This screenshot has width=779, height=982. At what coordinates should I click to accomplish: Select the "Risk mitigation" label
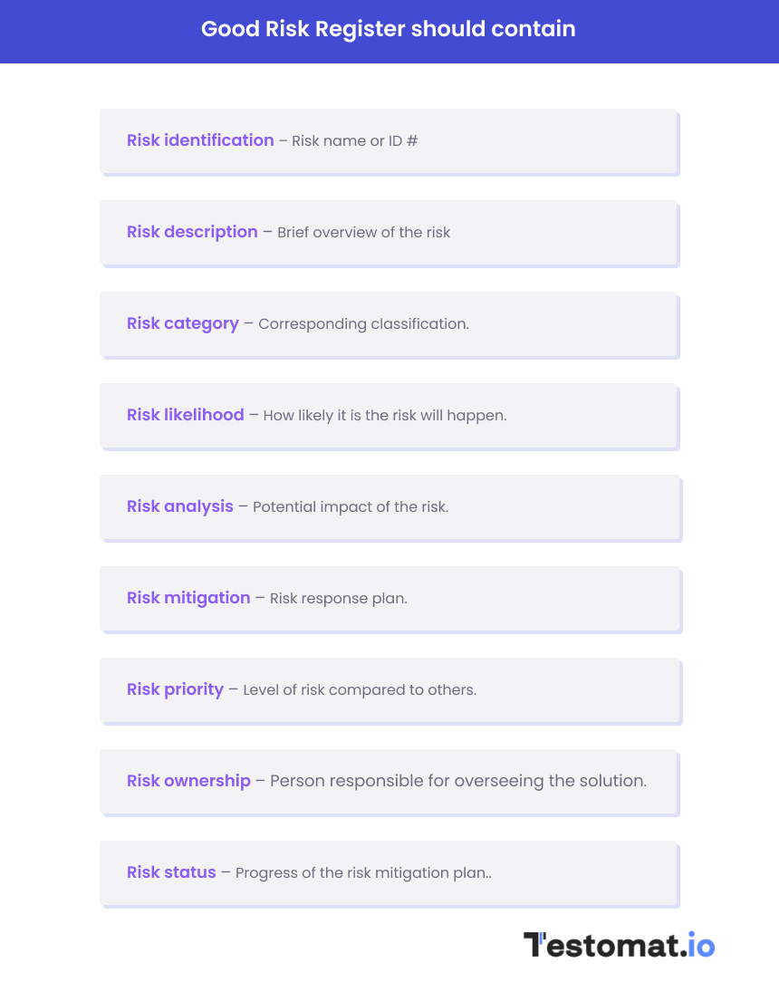[188, 598]
